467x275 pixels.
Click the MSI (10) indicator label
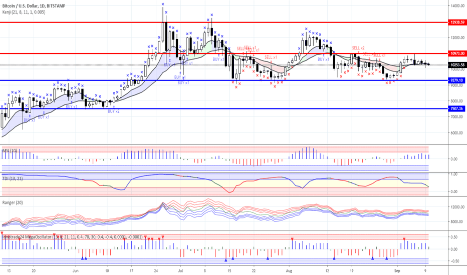pos(10,150)
